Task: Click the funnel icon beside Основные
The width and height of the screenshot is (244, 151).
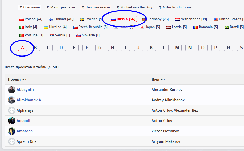Action: coord(21,7)
